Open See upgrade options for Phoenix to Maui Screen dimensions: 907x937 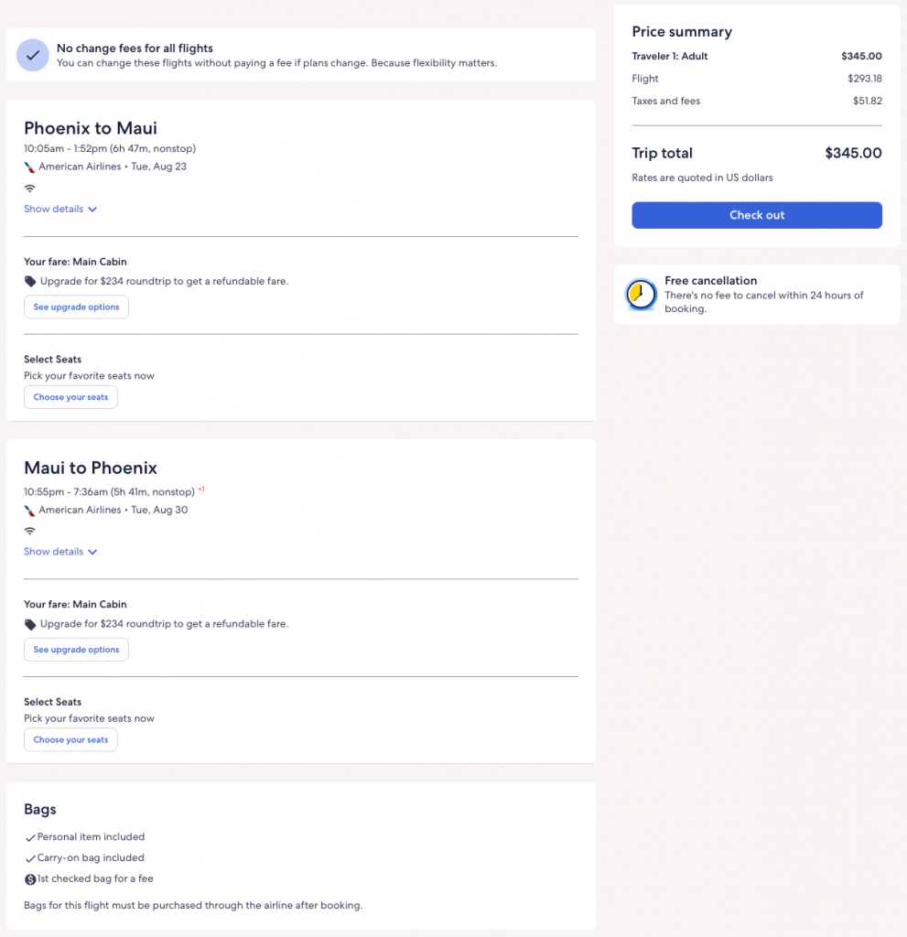click(x=76, y=307)
